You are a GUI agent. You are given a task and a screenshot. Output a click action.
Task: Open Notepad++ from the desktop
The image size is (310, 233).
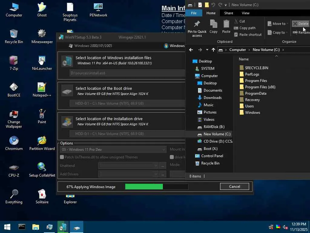(42, 90)
